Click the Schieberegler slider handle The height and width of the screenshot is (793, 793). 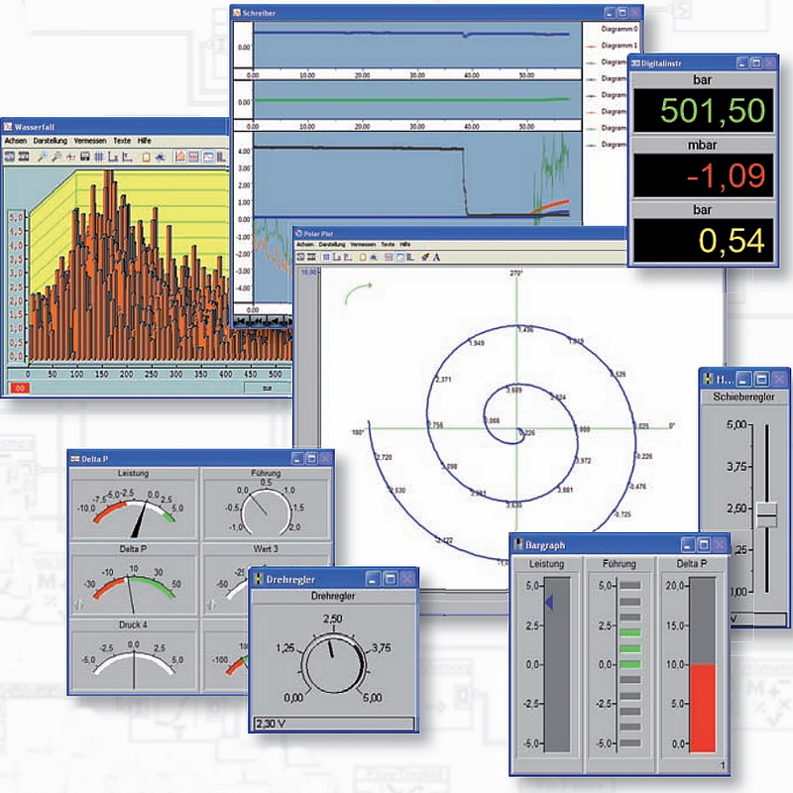click(x=766, y=514)
